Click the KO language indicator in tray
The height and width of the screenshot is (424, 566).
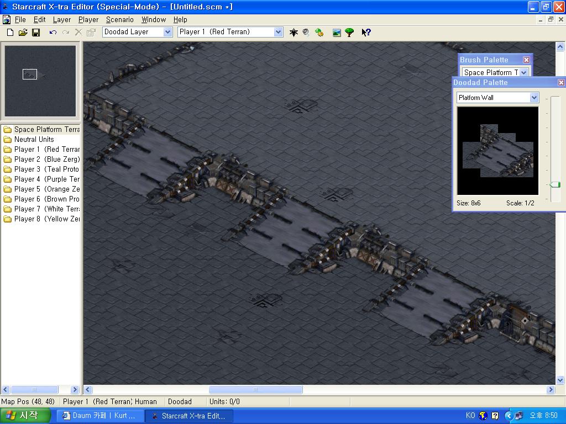[x=470, y=415]
